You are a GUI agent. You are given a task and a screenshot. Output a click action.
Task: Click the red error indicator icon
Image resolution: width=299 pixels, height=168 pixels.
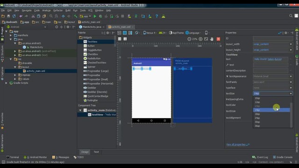(x=218, y=39)
